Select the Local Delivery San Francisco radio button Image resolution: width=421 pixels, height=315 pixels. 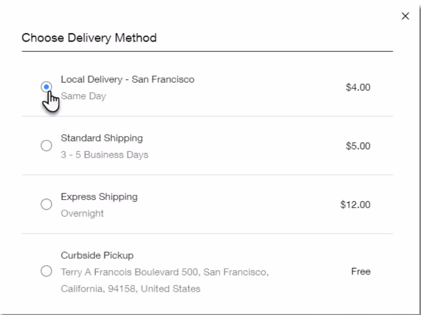click(x=46, y=87)
